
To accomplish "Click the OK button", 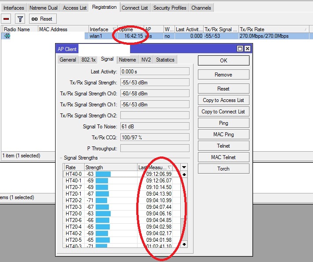I will (224, 61).
